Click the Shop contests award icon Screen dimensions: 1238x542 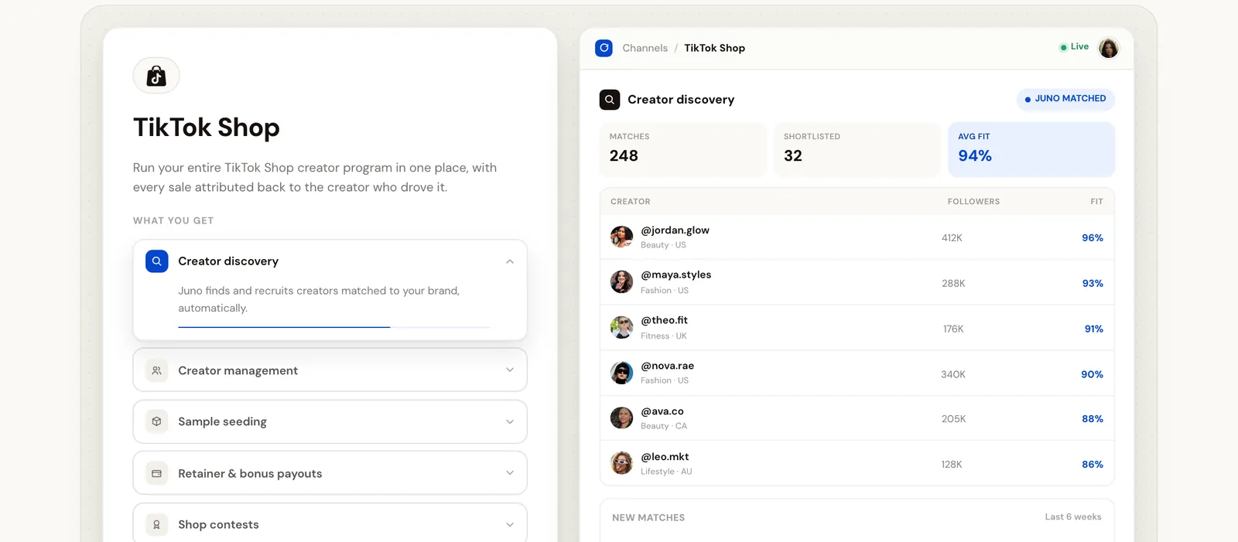[156, 524]
